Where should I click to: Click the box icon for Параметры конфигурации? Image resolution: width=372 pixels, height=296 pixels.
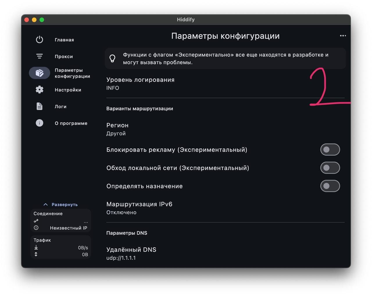pos(40,73)
